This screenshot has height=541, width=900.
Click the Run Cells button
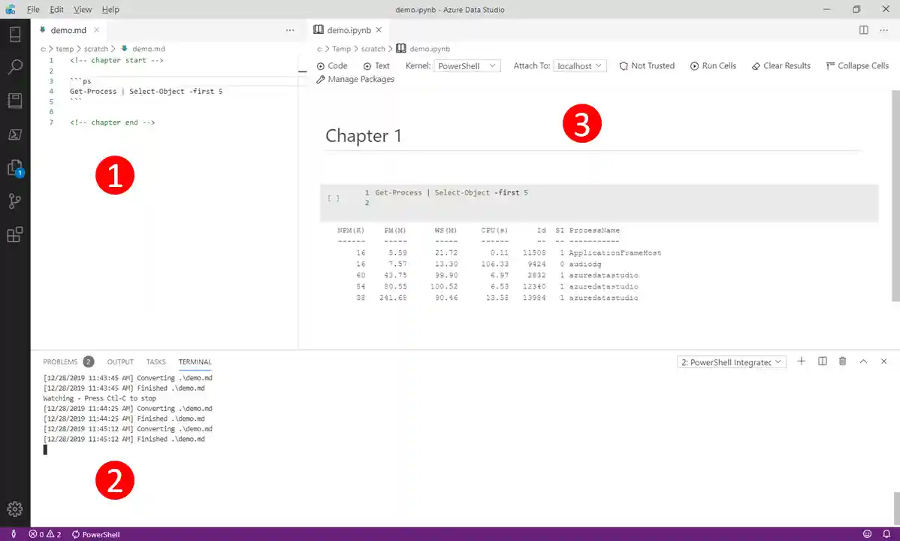pos(712,66)
